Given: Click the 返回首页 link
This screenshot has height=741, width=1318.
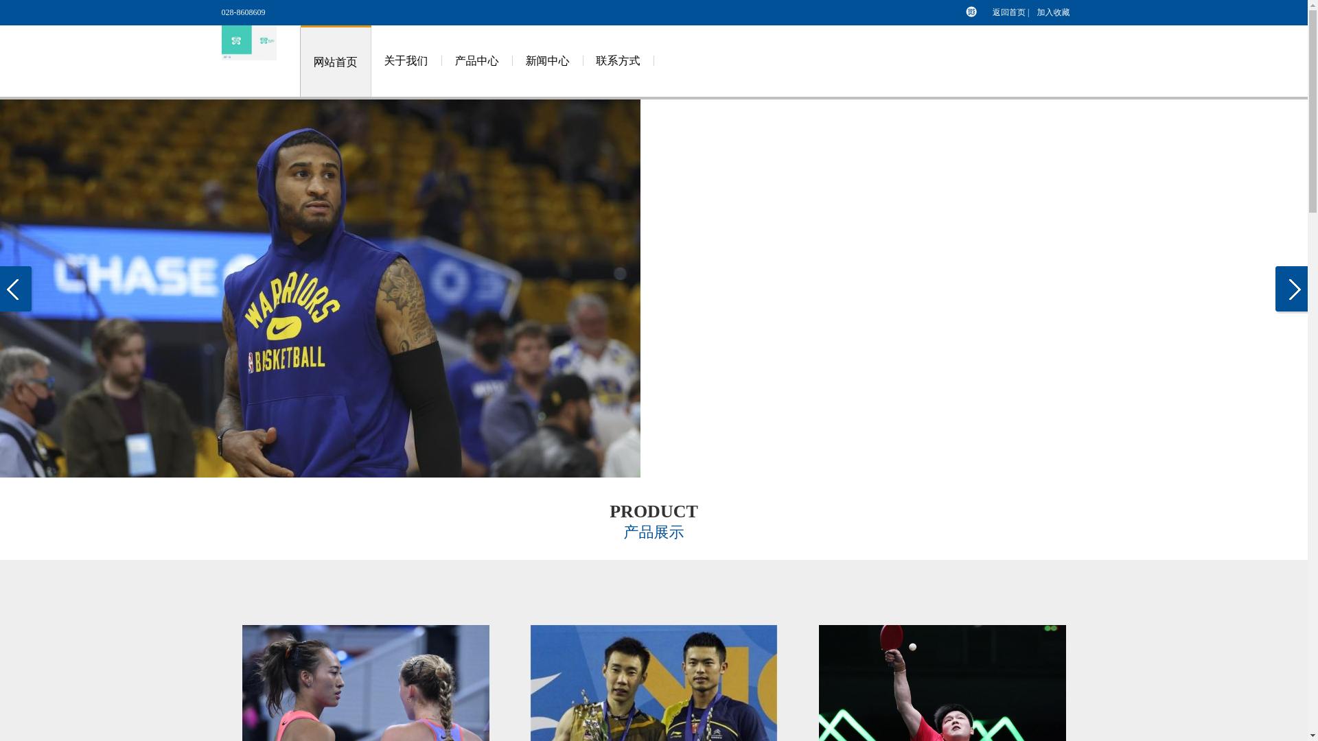Looking at the screenshot, I should [x=1008, y=12].
